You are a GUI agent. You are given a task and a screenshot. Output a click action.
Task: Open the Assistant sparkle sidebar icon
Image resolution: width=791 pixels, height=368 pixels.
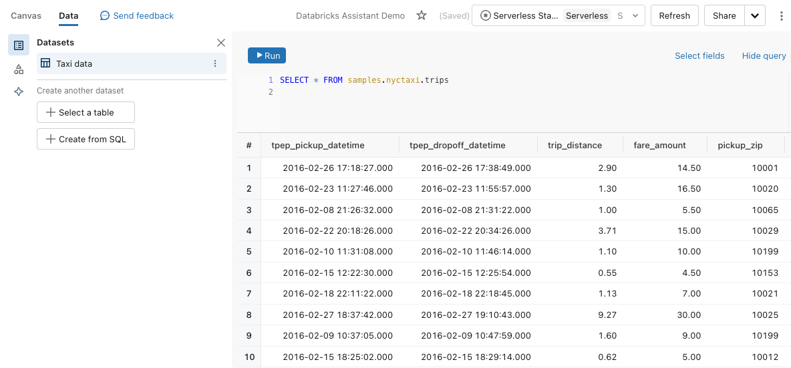(x=19, y=92)
